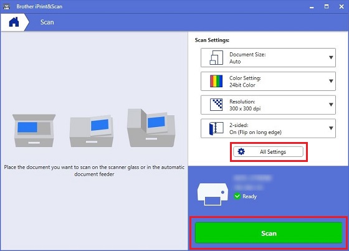The height and width of the screenshot is (251, 349).
Task: Minimize the Brother iPrint&Scan window
Action: [x=312, y=7]
